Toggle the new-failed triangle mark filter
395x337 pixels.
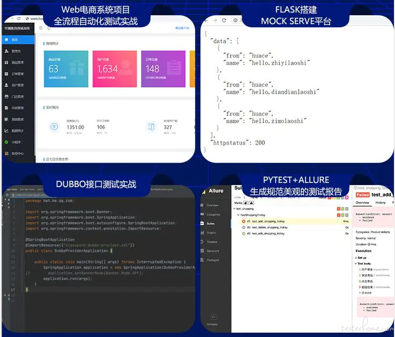(x=252, y=203)
